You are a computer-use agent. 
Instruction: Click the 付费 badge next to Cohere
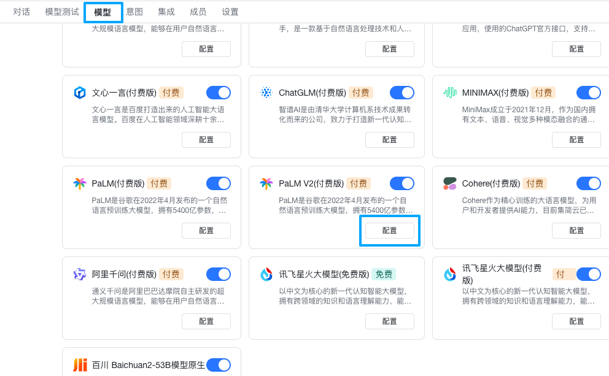[535, 183]
